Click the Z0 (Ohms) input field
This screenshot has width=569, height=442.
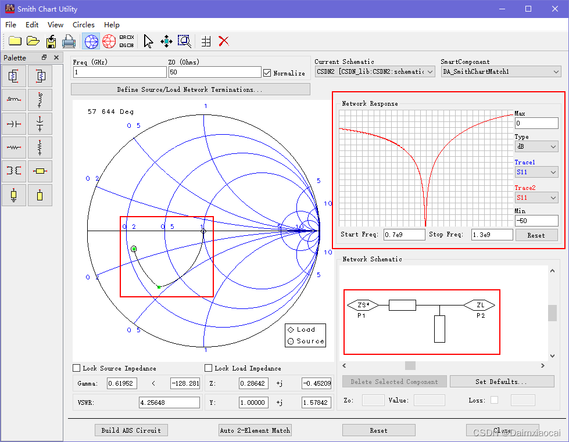(215, 72)
